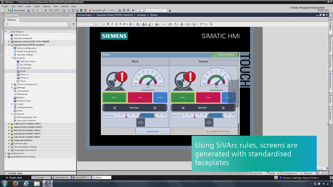Image resolution: width=333 pixels, height=187 pixels.
Task: Click the split editor horizontally icon
Action: [138, 10]
